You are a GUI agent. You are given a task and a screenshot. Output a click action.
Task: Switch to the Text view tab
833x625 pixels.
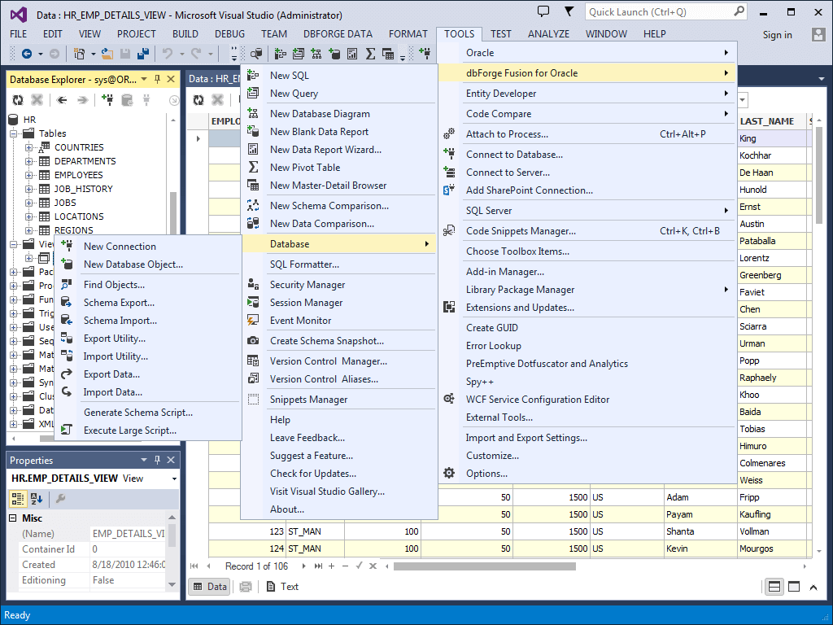coord(282,587)
